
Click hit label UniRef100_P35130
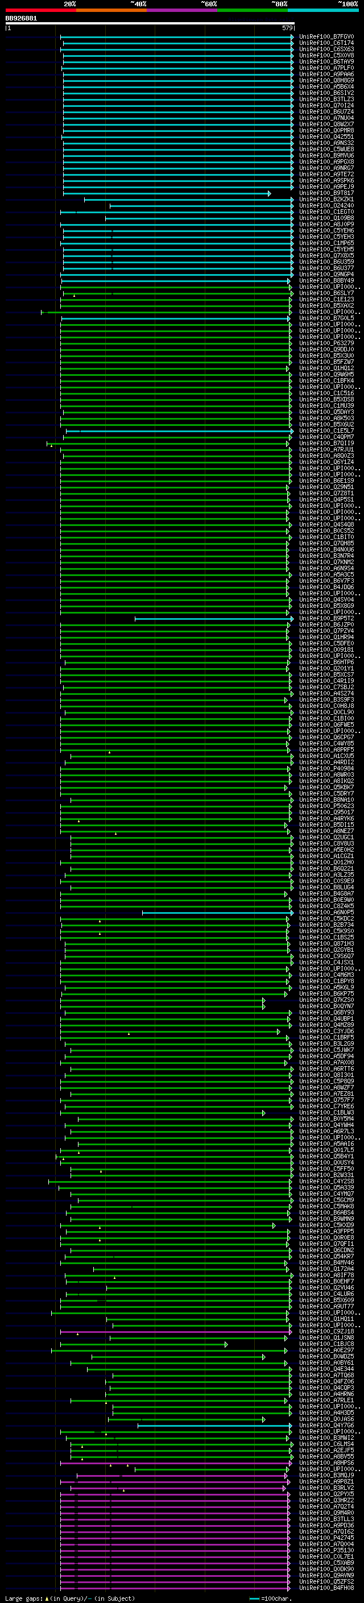click(326, 1551)
